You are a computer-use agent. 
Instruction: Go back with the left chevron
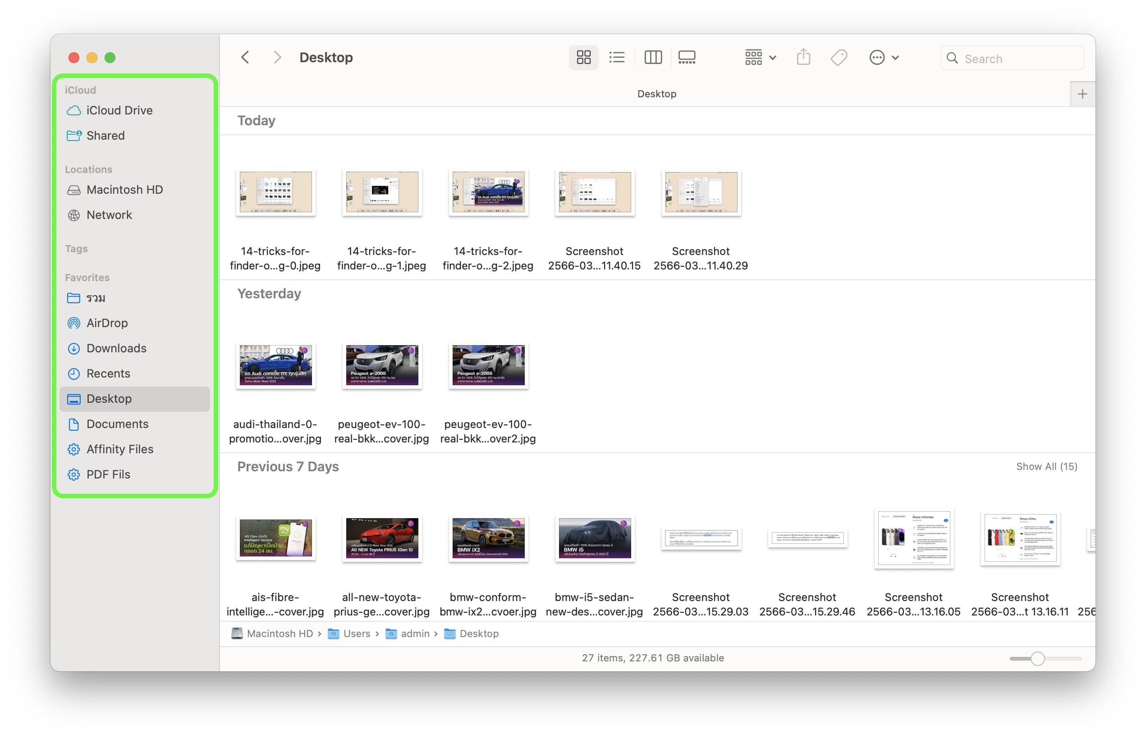[x=245, y=58]
